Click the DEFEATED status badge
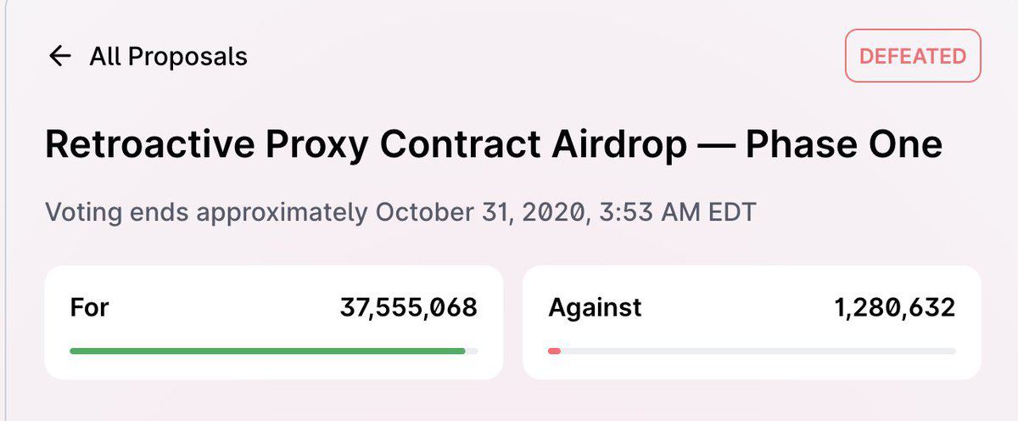This screenshot has width=1018, height=421. (913, 56)
